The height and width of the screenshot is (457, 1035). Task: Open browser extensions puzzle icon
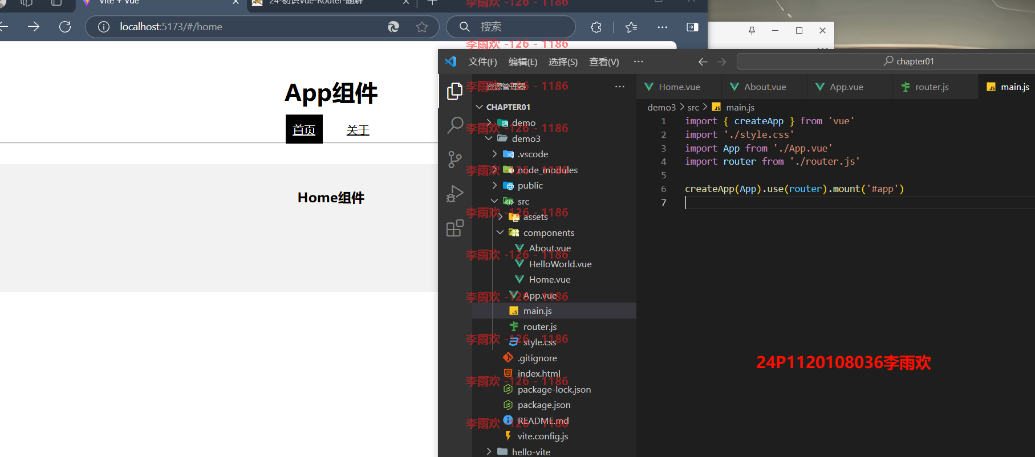pos(596,27)
